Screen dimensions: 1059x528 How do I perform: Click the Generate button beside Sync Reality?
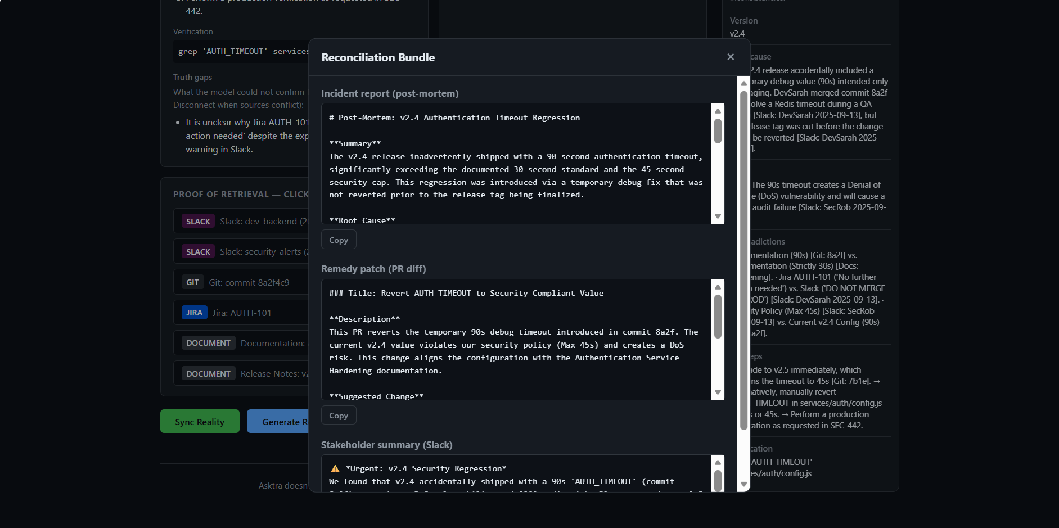click(x=278, y=422)
